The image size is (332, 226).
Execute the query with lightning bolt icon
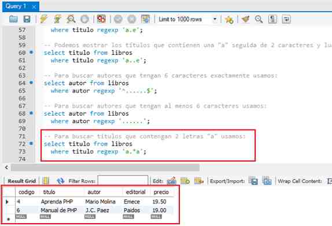coord(43,19)
